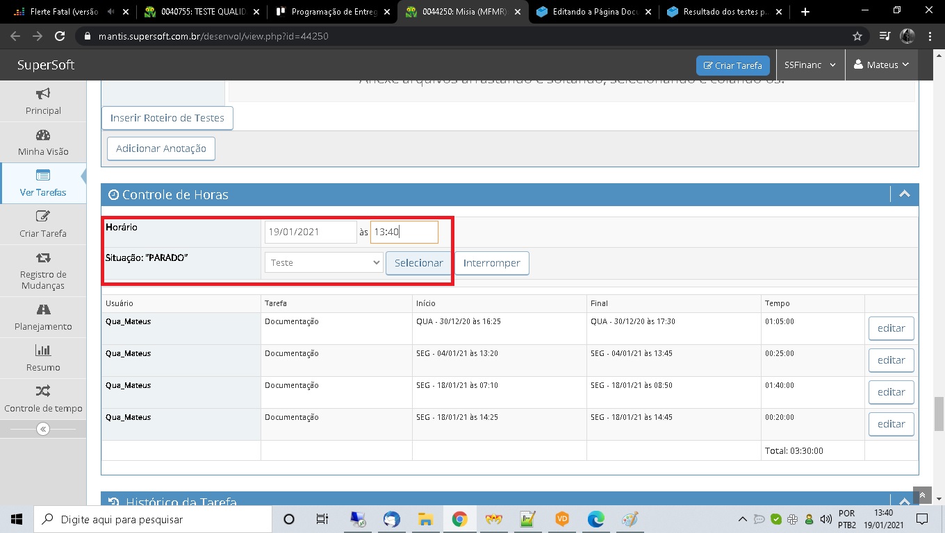This screenshot has height=533, width=945.
Task: Click the Interromper button
Action: point(491,263)
